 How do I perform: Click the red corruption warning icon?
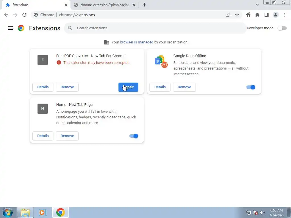click(59, 62)
